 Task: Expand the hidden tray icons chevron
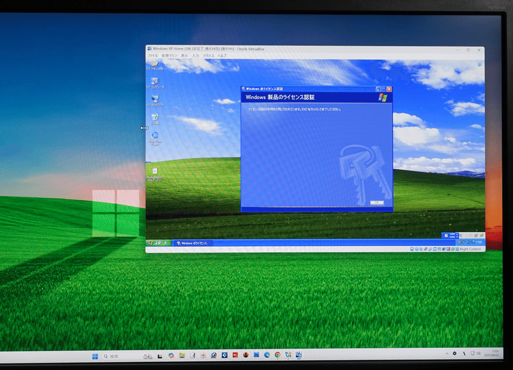tap(447, 354)
